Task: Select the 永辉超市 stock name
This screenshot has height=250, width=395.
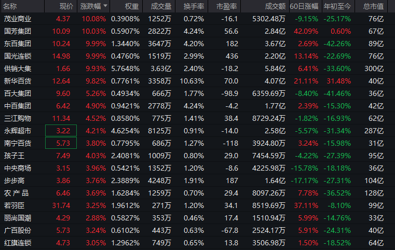Action: 18,131
